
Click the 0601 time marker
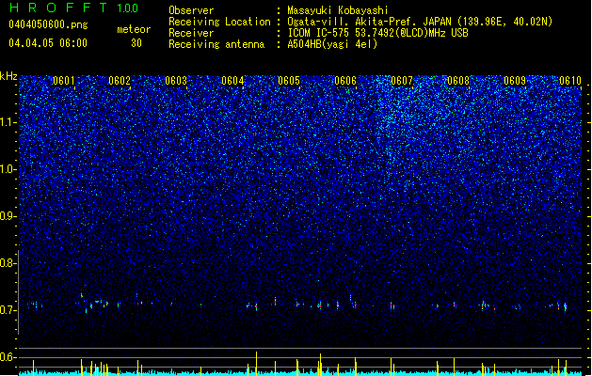point(63,81)
